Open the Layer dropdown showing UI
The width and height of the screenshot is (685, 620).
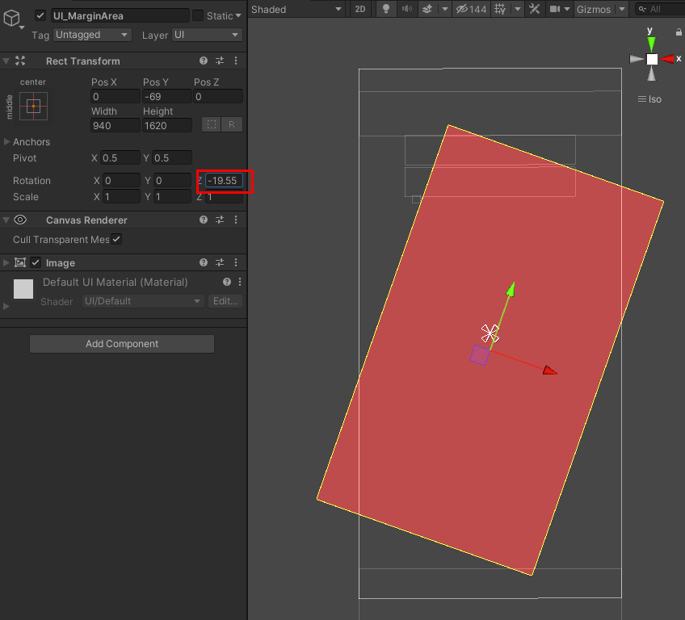207,35
